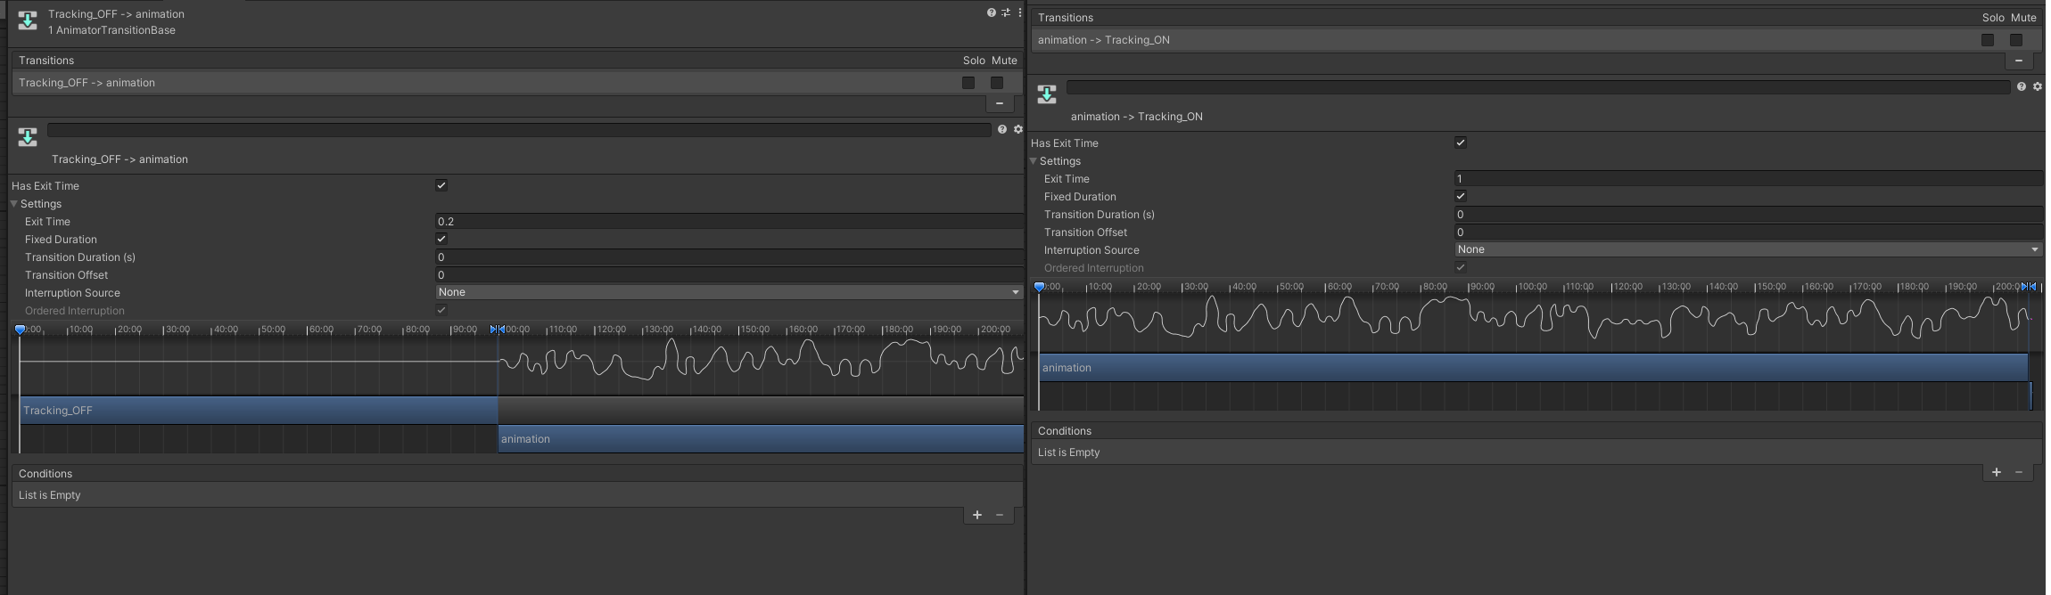This screenshot has height=595, width=2051.
Task: Select the animation clip bar in left timeline
Action: click(761, 439)
